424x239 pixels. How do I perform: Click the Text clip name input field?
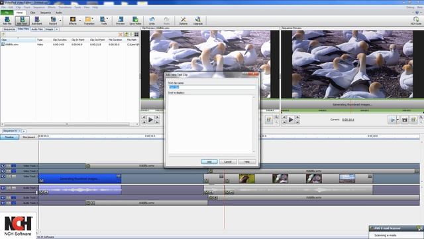pos(212,87)
